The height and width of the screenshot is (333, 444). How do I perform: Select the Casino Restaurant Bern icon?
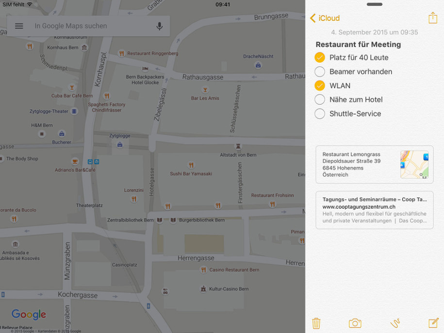pyautogui.click(x=203, y=270)
